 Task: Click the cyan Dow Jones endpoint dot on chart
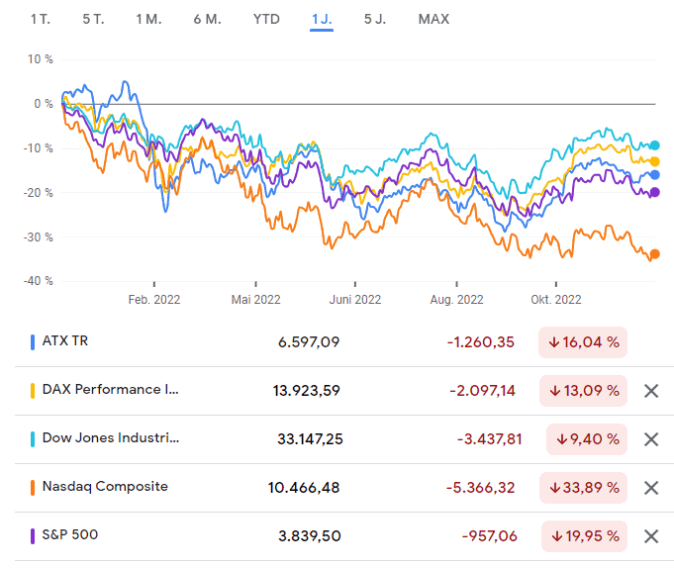tap(654, 145)
